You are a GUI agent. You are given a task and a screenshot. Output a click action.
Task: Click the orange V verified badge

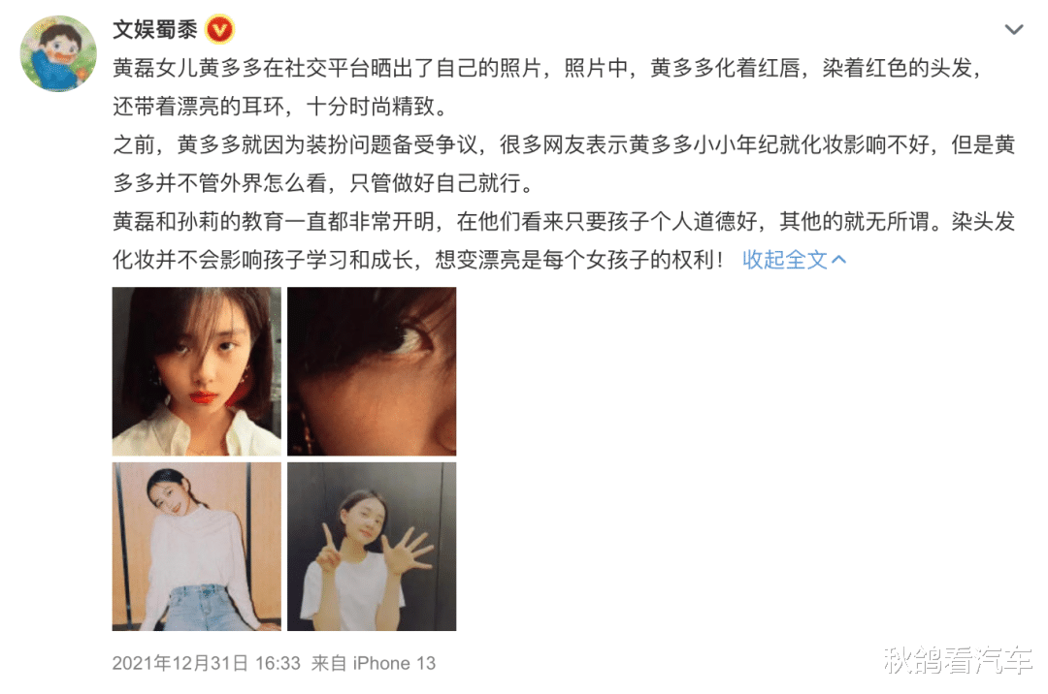tap(220, 30)
